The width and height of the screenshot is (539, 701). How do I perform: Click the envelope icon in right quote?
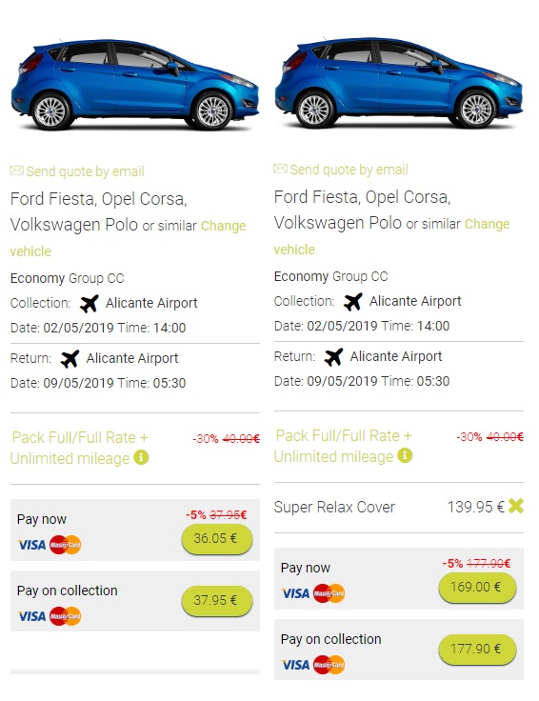pos(280,169)
